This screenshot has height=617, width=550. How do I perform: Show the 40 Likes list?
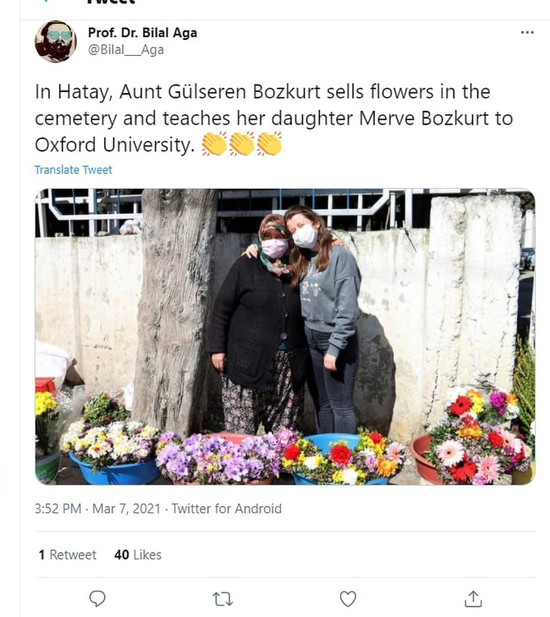(137, 555)
